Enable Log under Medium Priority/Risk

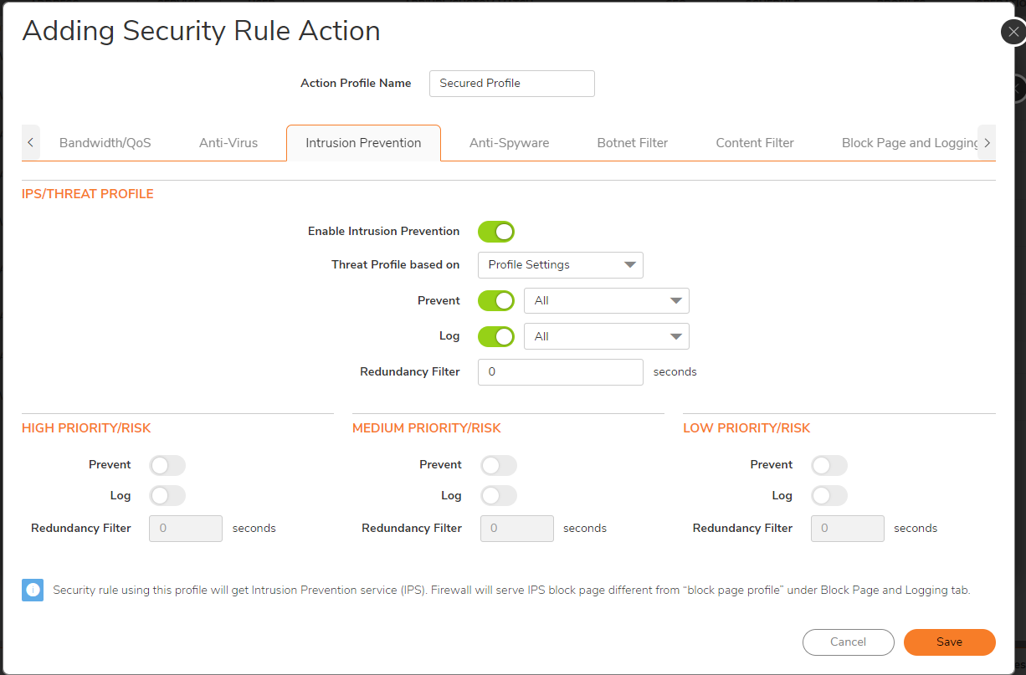click(x=498, y=496)
